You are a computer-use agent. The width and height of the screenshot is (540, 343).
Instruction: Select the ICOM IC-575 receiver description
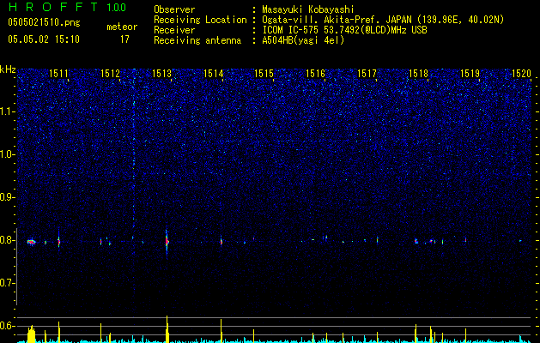click(344, 31)
